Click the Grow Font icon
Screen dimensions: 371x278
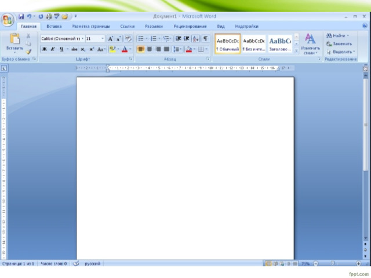110,39
